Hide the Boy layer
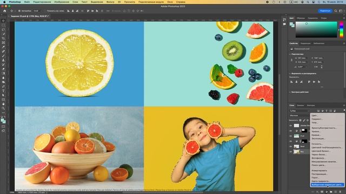This screenshot has width=346, height=194. coord(291,152)
